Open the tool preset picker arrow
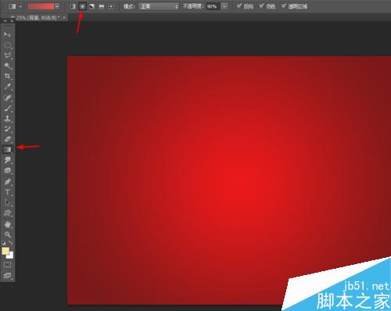Viewport: 391px width, 311px height. (x=20, y=6)
